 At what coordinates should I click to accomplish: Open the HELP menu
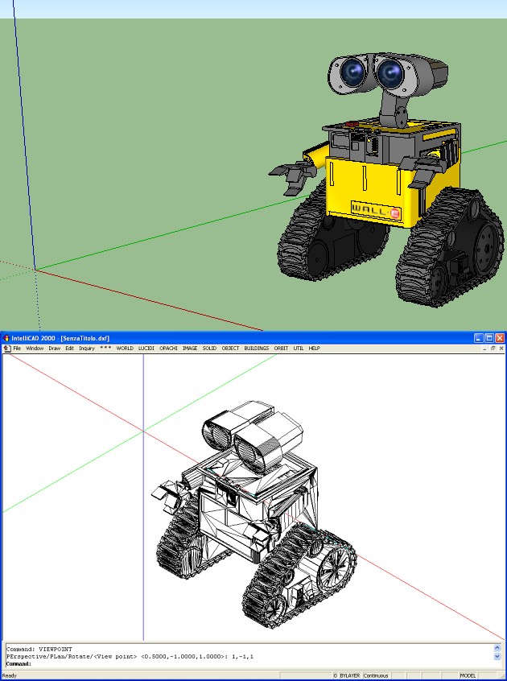pos(315,349)
